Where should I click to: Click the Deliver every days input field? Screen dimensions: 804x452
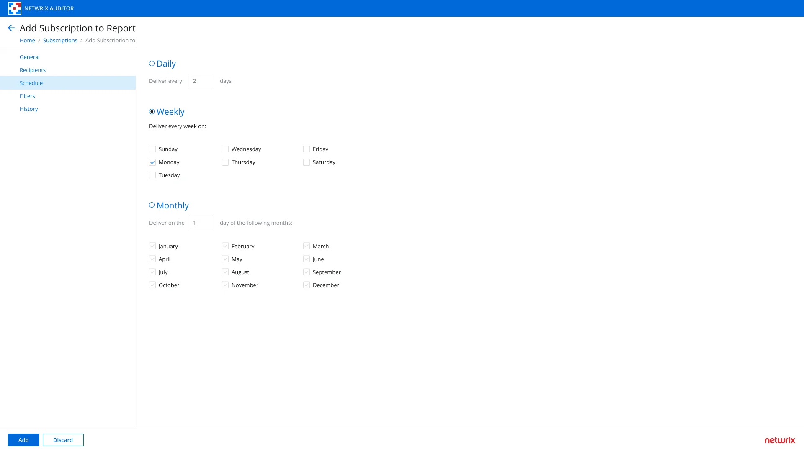201,81
